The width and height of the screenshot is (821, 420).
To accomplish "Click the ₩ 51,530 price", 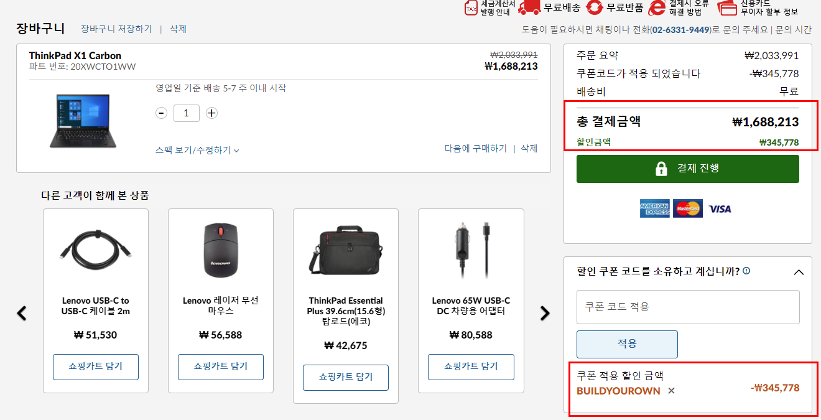I will coord(95,335).
